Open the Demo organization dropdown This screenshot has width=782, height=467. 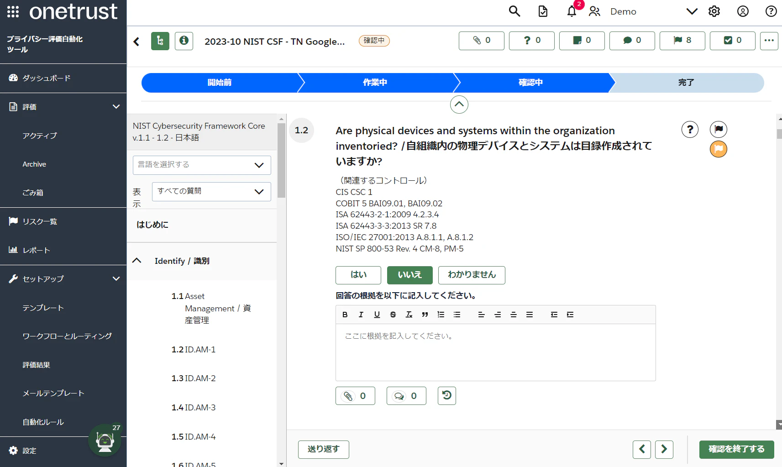click(654, 11)
